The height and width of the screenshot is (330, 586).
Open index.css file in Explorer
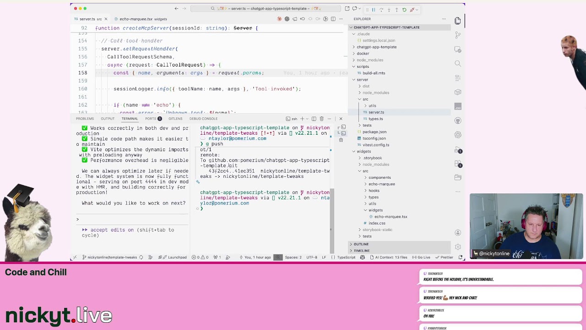[377, 223]
